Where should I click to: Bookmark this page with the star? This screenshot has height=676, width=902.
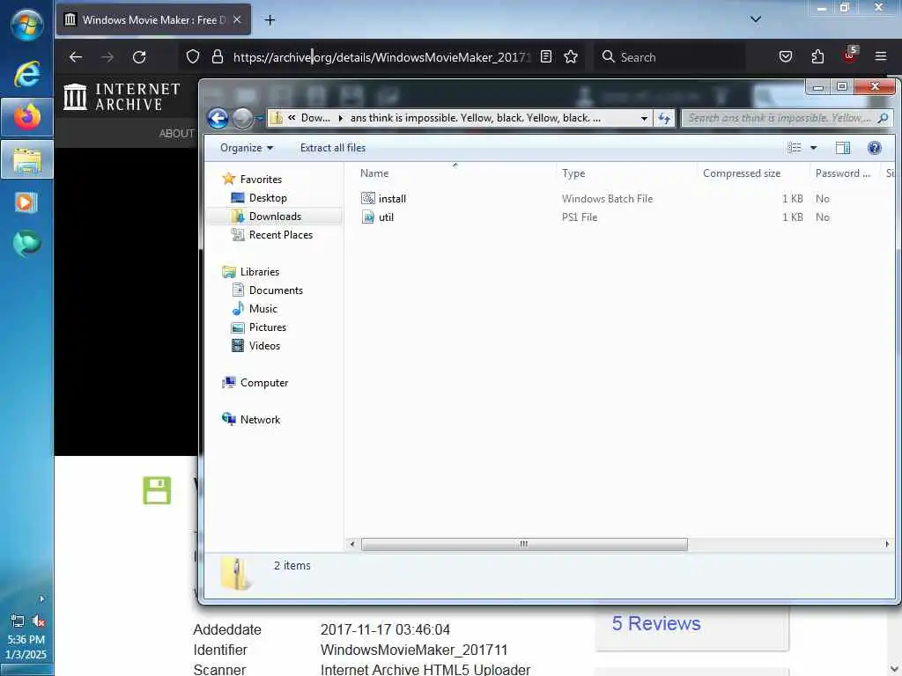pyautogui.click(x=571, y=57)
